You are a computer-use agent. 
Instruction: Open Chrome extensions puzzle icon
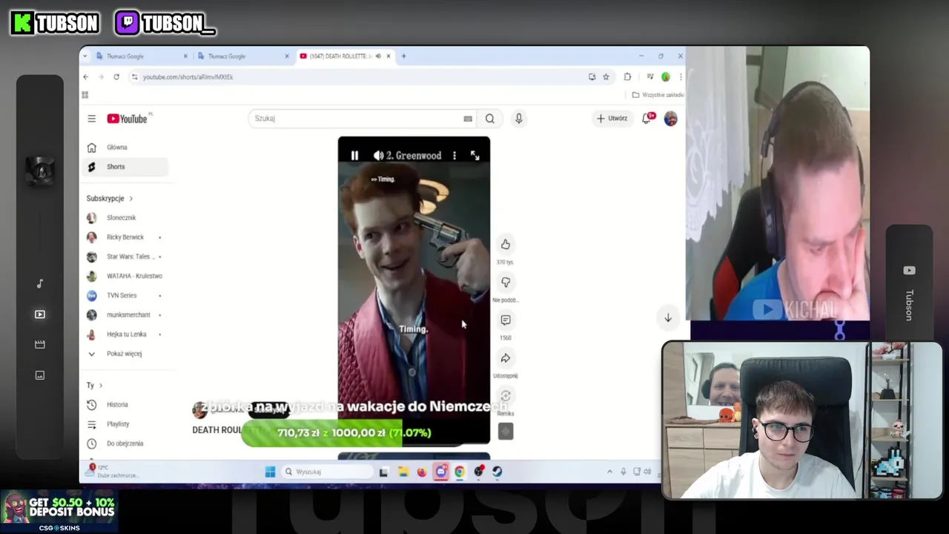tap(627, 77)
